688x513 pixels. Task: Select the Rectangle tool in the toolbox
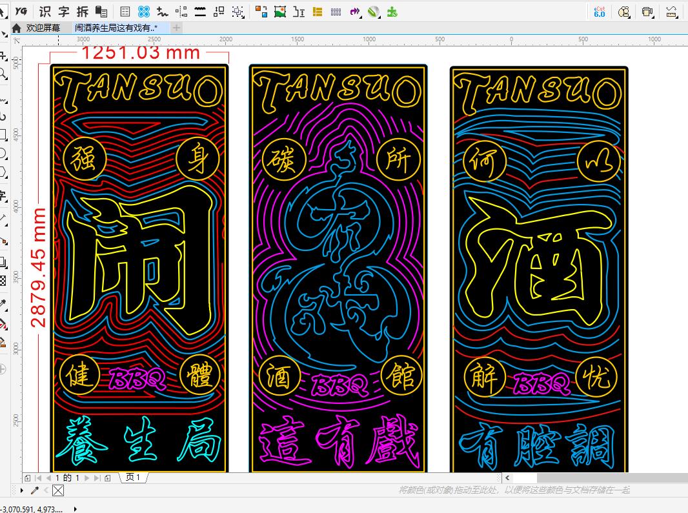3,134
